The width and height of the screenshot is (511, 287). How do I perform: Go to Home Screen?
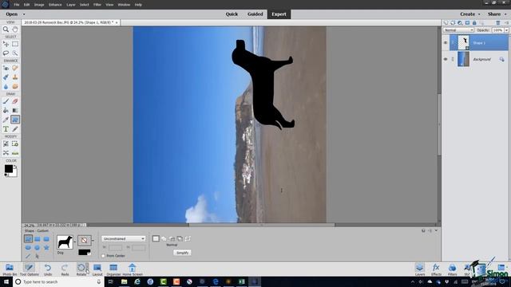pyautogui.click(x=133, y=269)
